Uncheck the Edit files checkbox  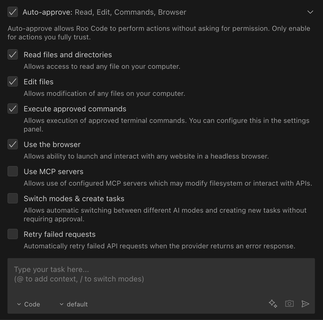click(x=13, y=82)
